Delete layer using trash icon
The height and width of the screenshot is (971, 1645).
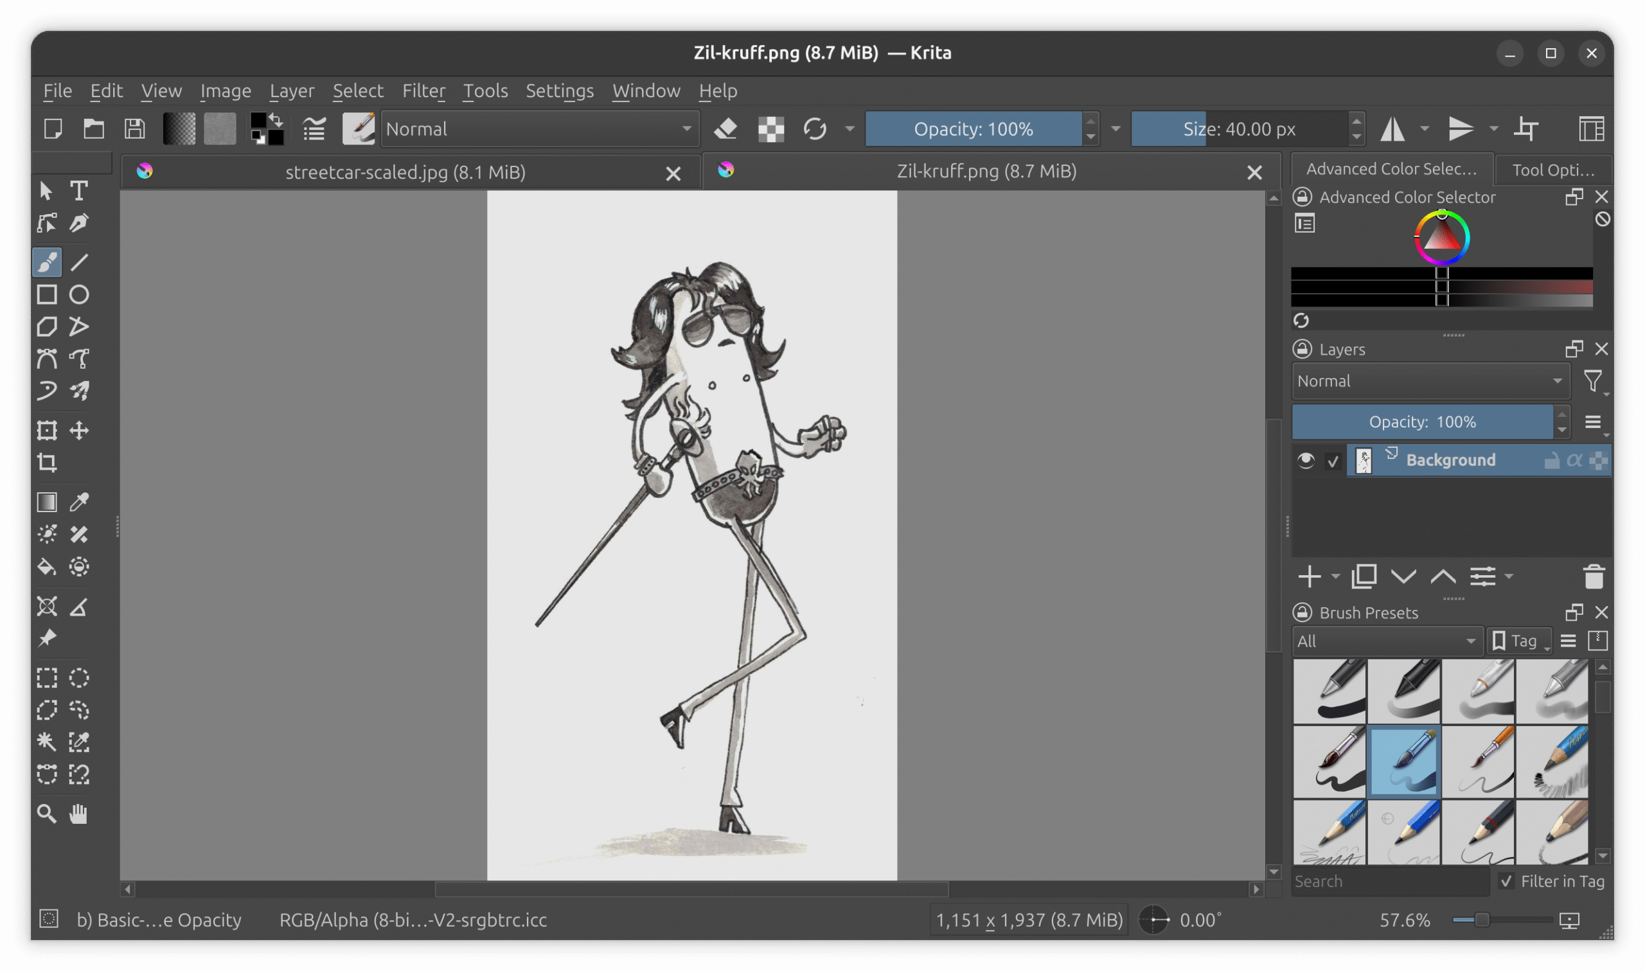[1594, 577]
